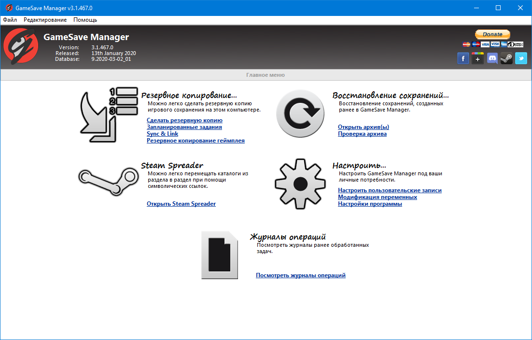Viewport: 532px width, 340px height.
Task: Click Открыть Steam Spreader
Action: (181, 203)
